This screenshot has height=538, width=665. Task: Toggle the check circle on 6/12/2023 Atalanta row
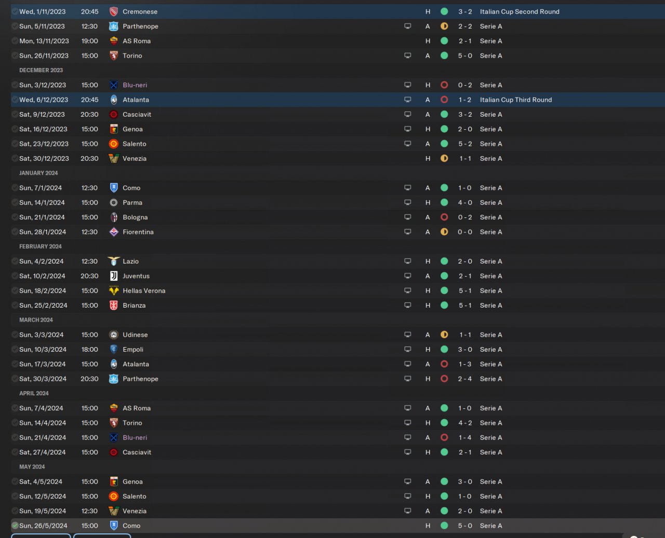(x=15, y=100)
